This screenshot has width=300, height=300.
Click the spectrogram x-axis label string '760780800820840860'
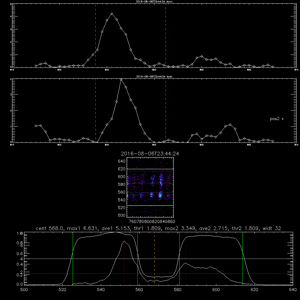(152, 222)
